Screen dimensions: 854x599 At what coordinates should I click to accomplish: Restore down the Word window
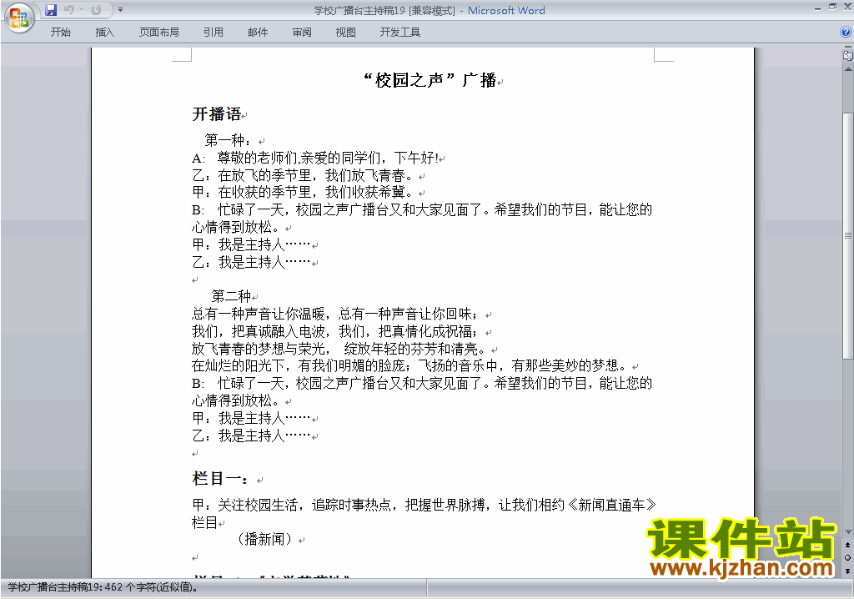pos(832,7)
